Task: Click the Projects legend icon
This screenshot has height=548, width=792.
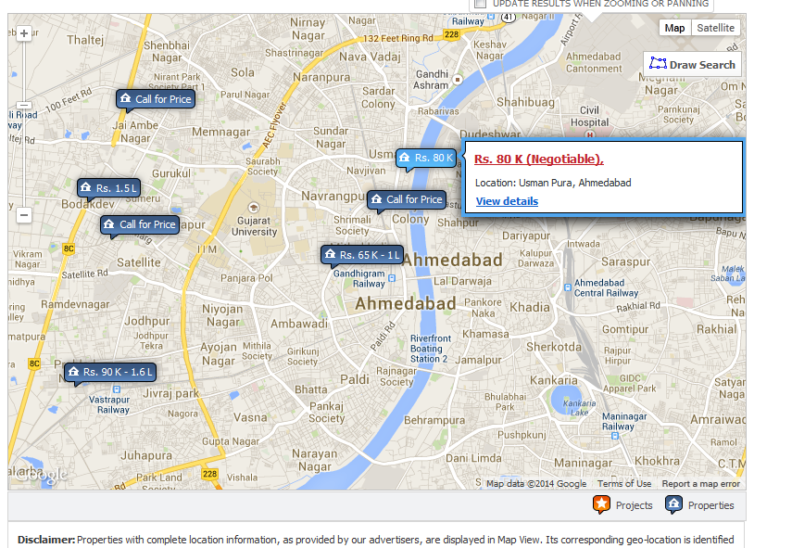Action: coord(601,504)
